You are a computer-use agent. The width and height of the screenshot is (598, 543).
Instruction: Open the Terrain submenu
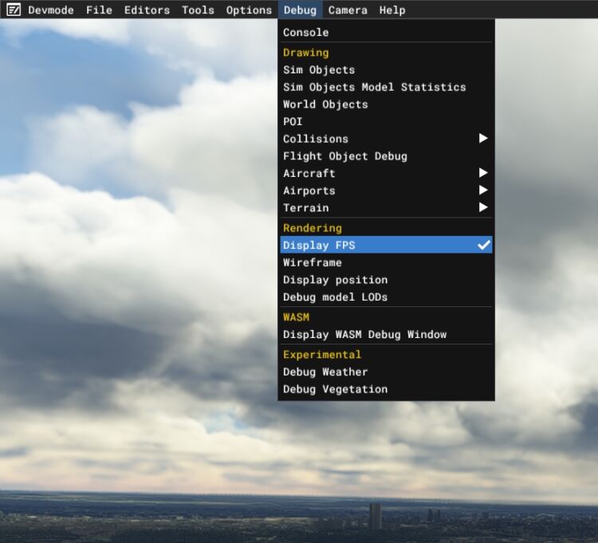(306, 208)
